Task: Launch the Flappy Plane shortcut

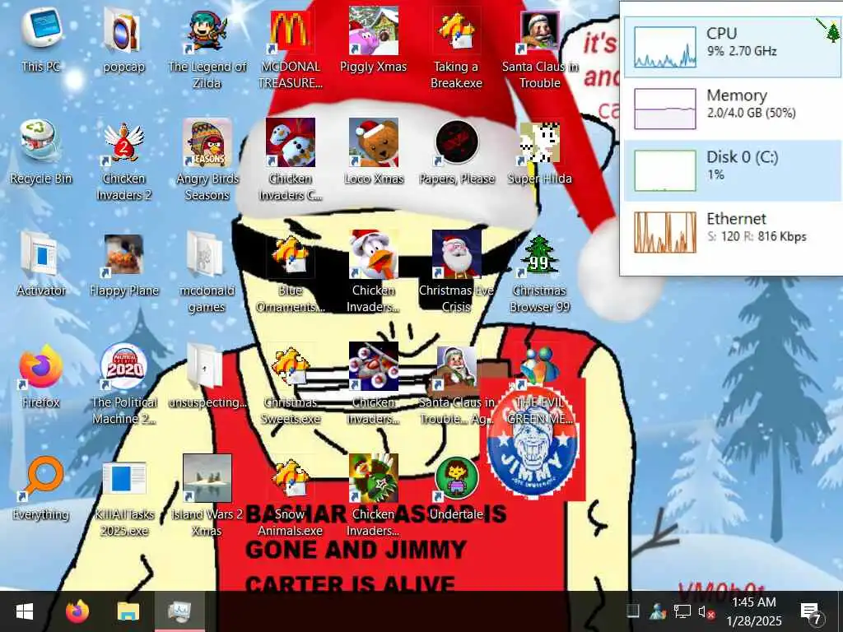Action: point(123,264)
